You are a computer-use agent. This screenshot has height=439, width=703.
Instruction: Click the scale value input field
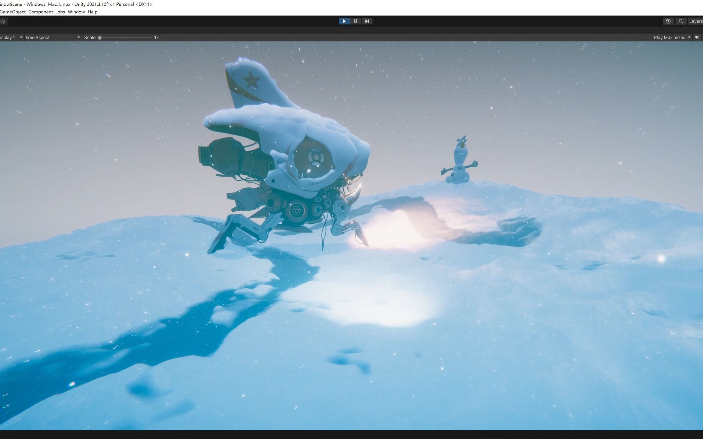[x=157, y=37]
